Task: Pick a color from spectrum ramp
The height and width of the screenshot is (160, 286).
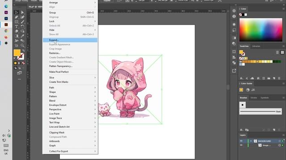Action: coord(261,30)
